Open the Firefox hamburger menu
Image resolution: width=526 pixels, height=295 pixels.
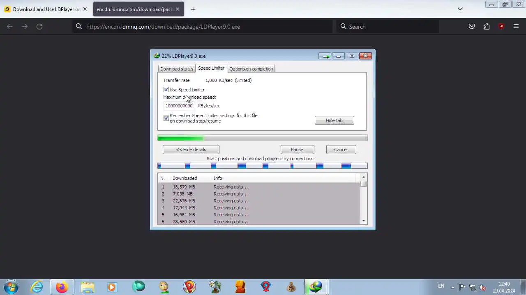pos(516,26)
